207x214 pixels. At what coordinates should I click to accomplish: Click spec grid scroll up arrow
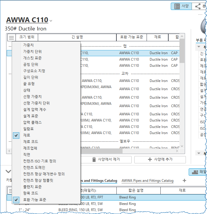[182, 36]
